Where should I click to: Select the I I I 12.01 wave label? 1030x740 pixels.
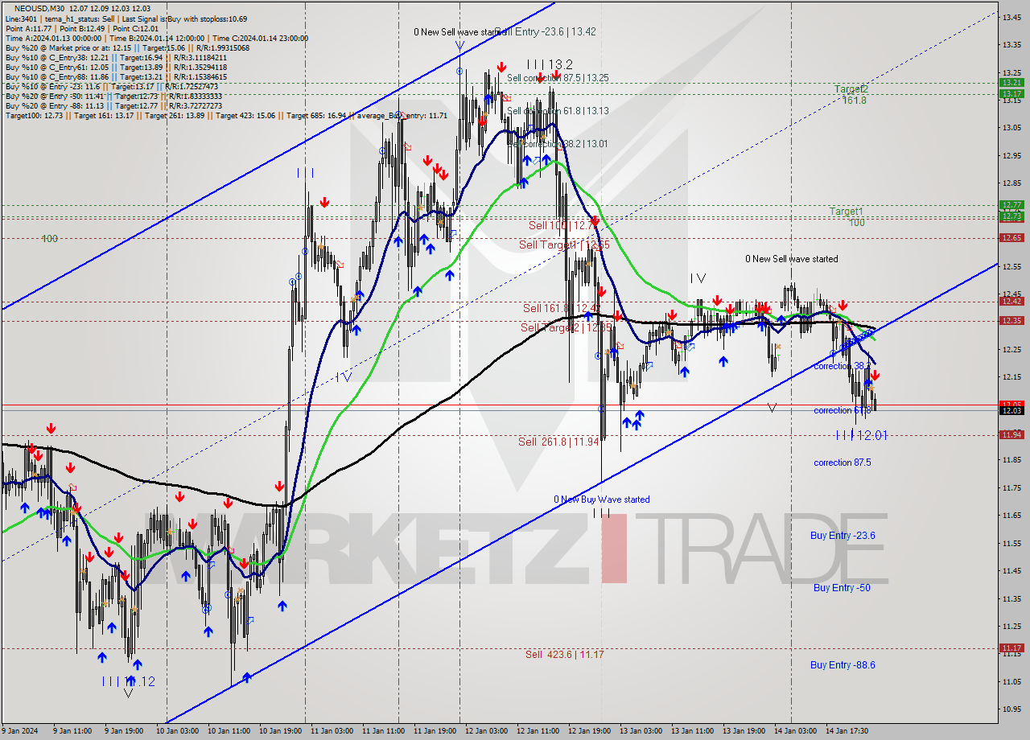[x=861, y=435]
